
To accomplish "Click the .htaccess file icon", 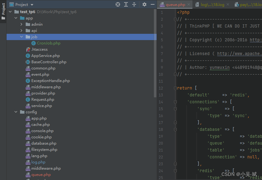I will point(28,49).
